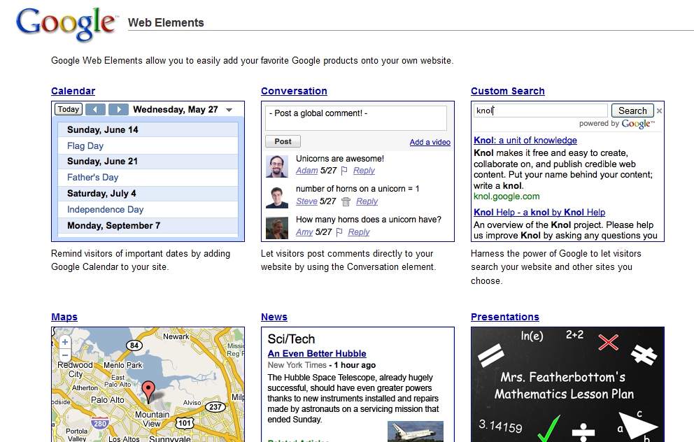Open Steve's profile name link
Viewport: 694px width, 442px height.
(x=306, y=201)
